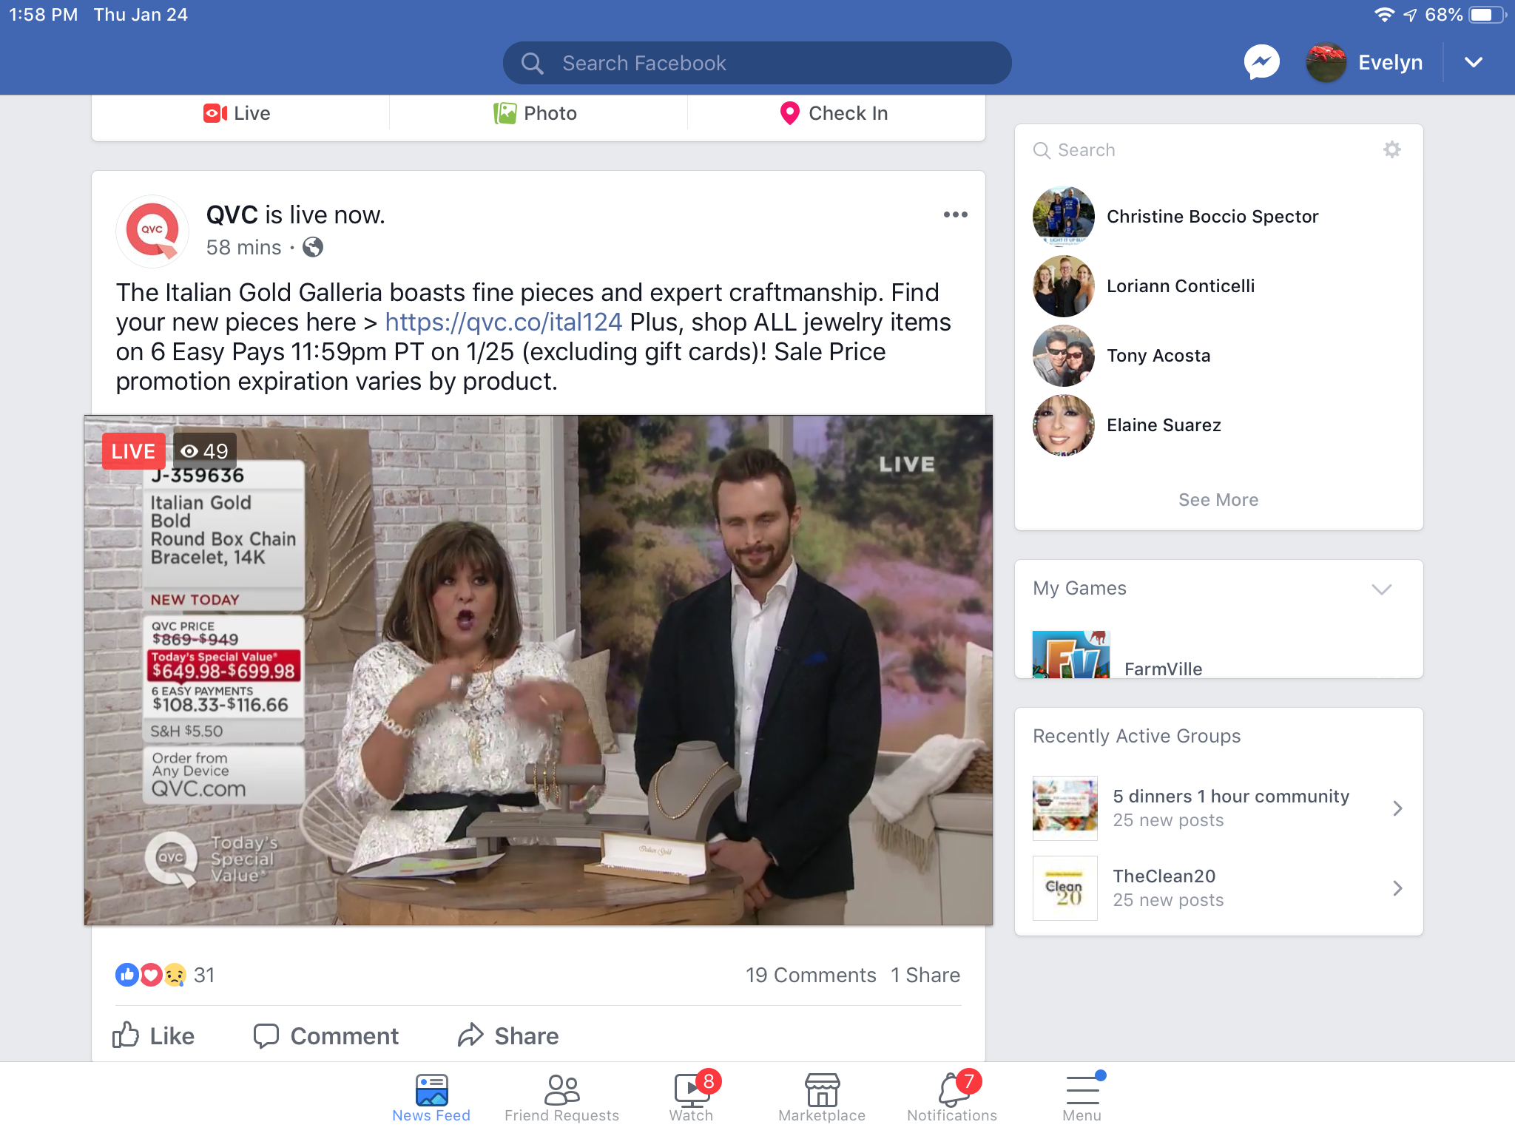Image resolution: width=1515 pixels, height=1136 pixels.
Task: Collapse the My Games section
Action: (1381, 589)
